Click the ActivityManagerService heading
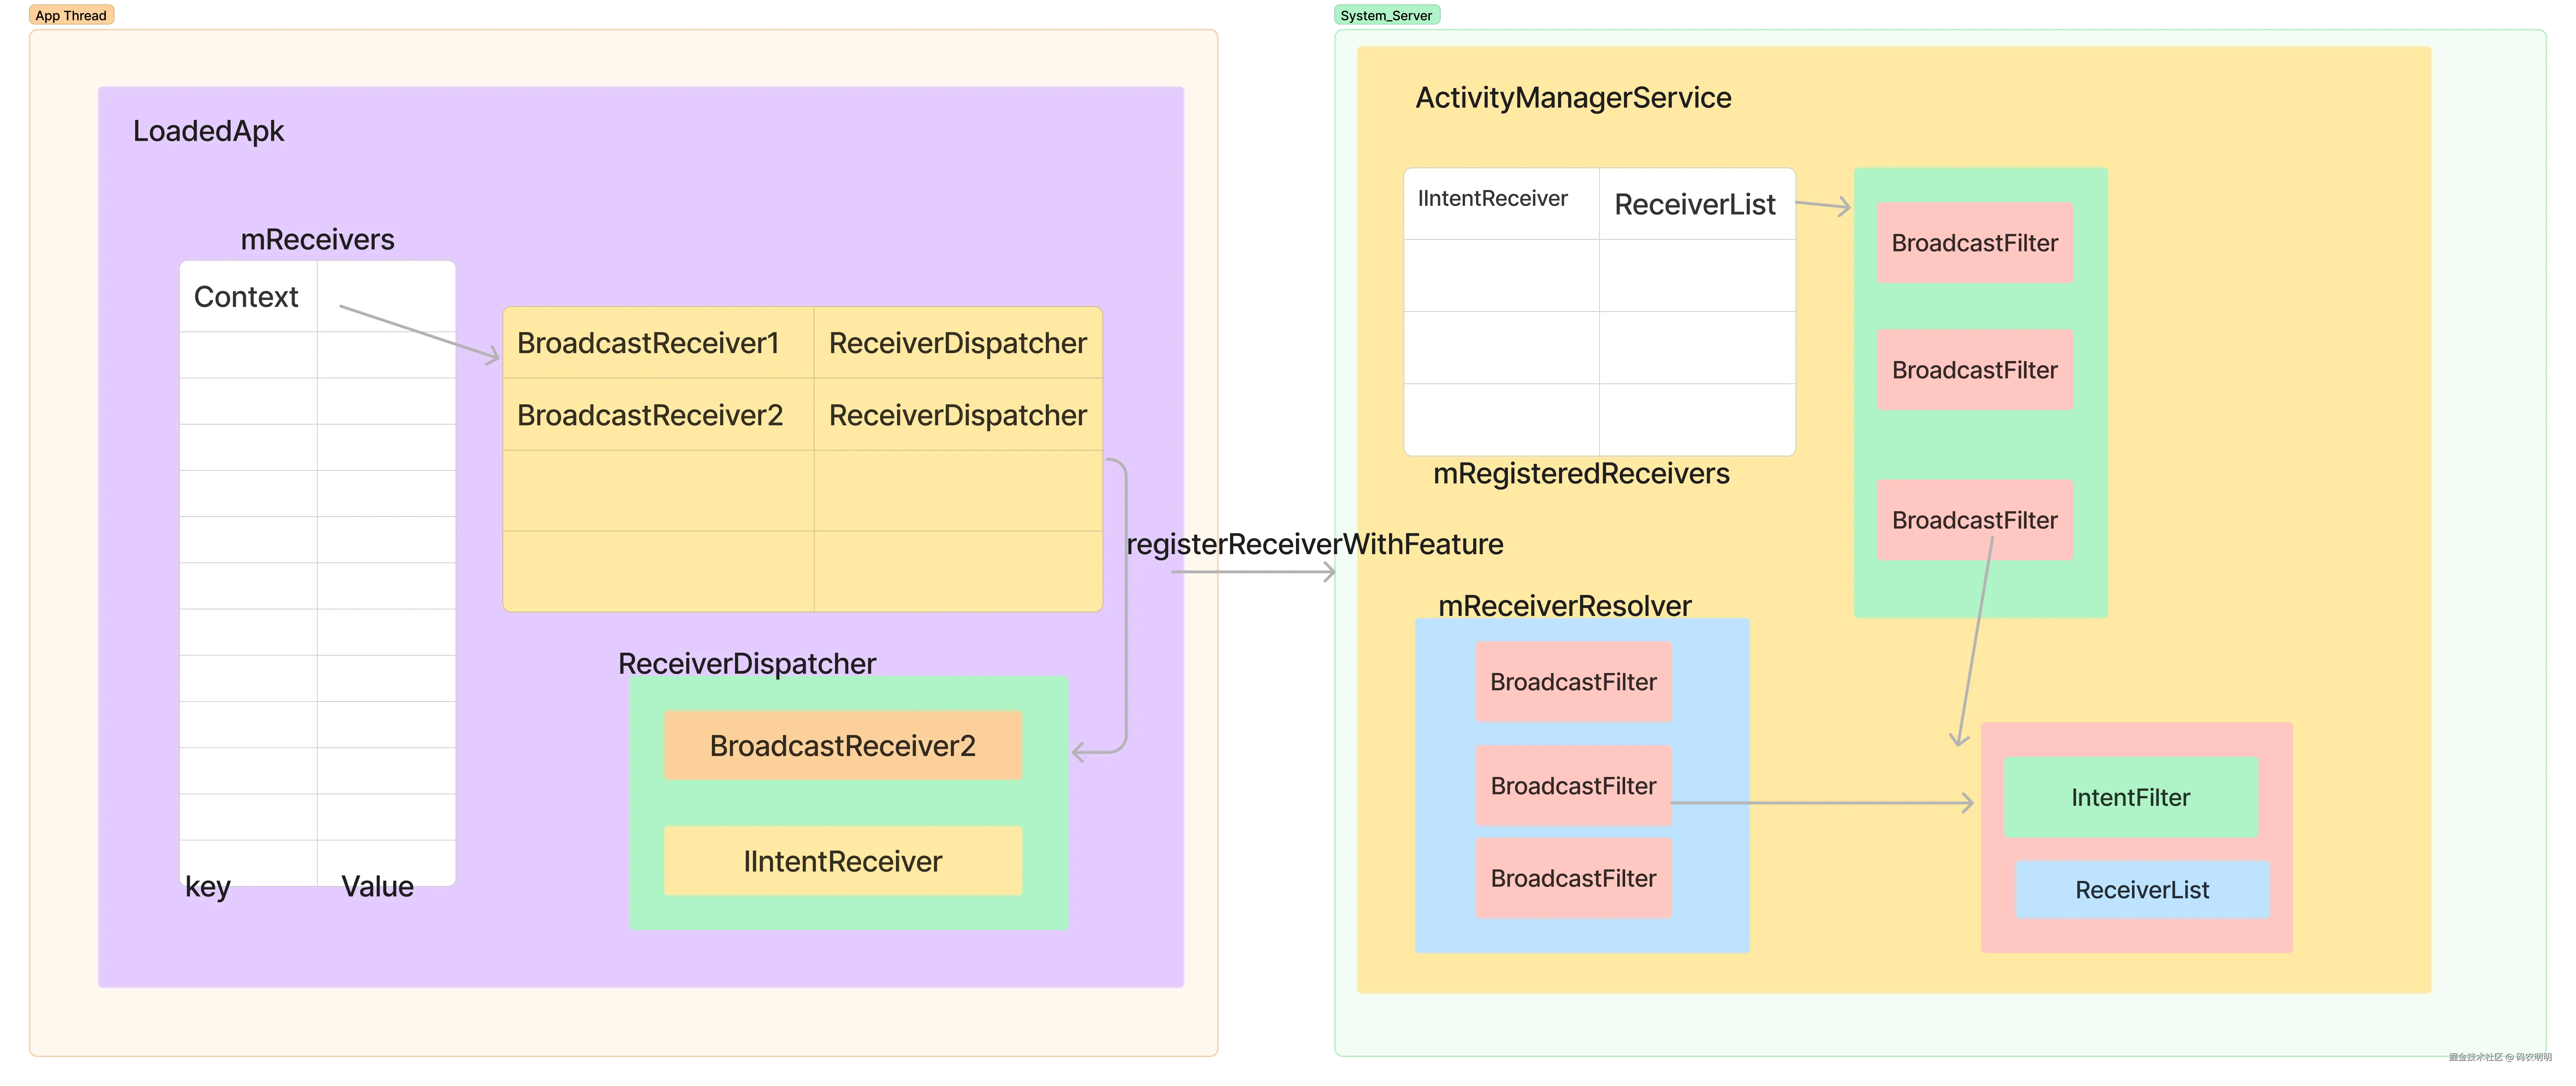Image resolution: width=2576 pixels, height=1086 pixels. click(x=1573, y=98)
